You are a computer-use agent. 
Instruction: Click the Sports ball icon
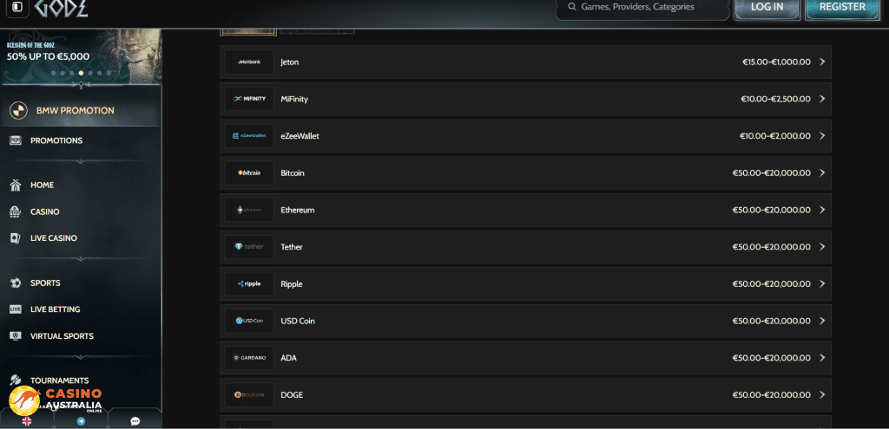16,283
